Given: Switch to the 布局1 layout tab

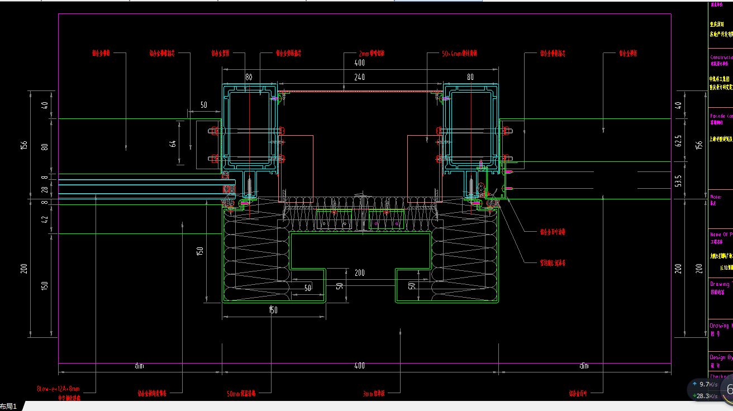Looking at the screenshot, I should [9, 407].
